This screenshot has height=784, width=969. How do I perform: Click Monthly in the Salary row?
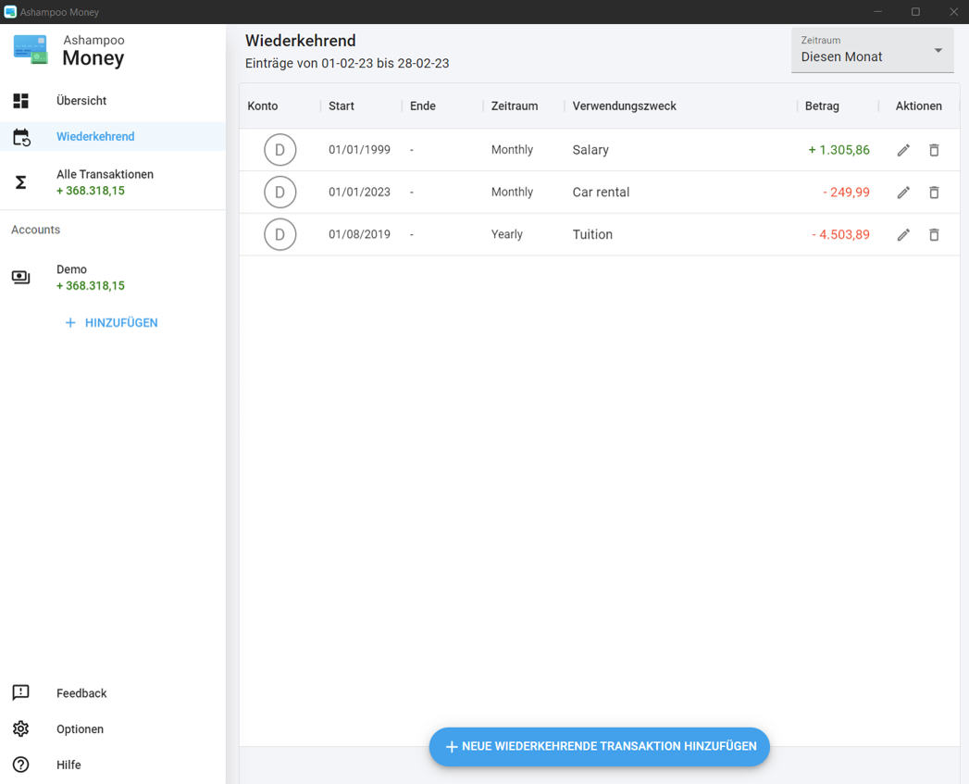pyautogui.click(x=512, y=150)
